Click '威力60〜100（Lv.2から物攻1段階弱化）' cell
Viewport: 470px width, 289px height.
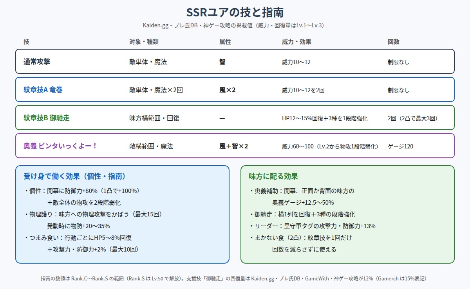(331, 146)
